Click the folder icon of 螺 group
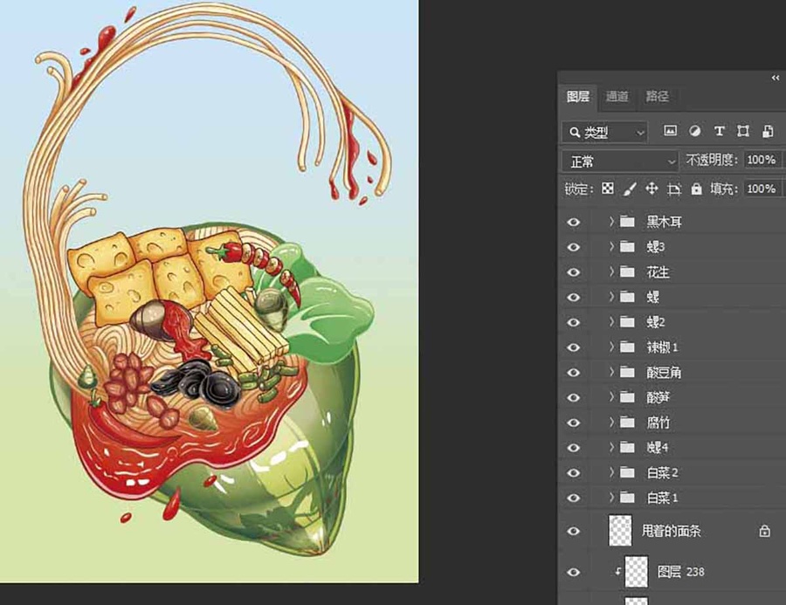786x605 pixels. 627,297
